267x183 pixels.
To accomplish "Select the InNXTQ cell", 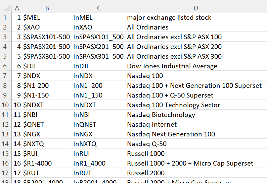I will click(99, 144).
